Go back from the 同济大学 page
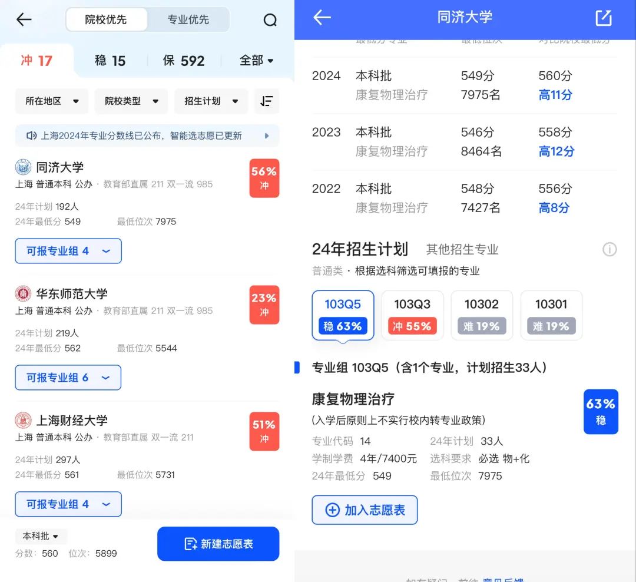This screenshot has height=582, width=636. (322, 18)
